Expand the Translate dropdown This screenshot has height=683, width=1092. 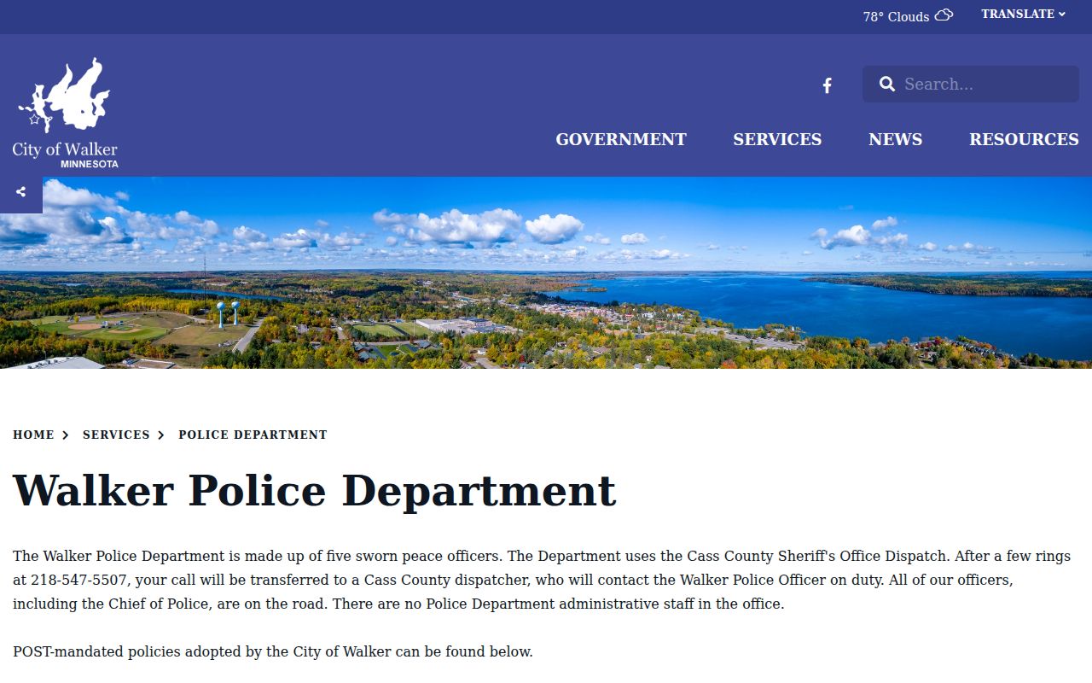click(x=1023, y=15)
